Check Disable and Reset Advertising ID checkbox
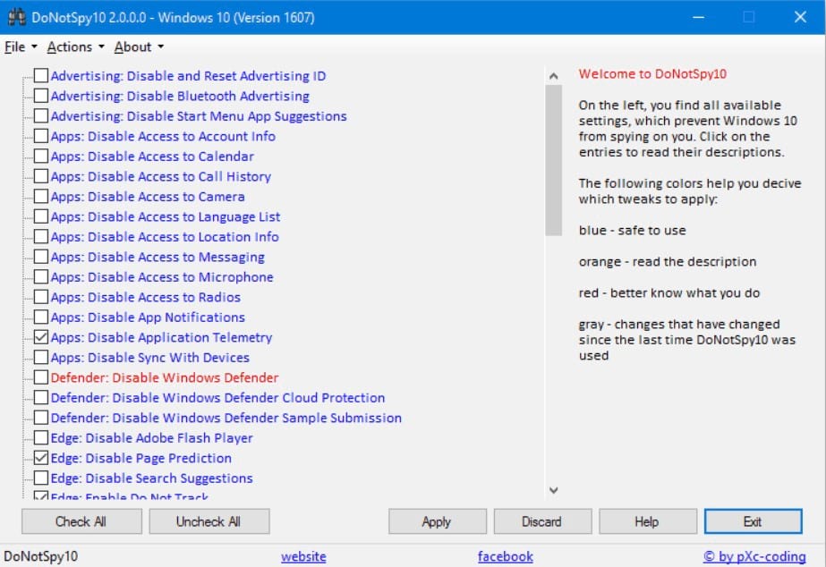This screenshot has width=826, height=567. [41, 75]
